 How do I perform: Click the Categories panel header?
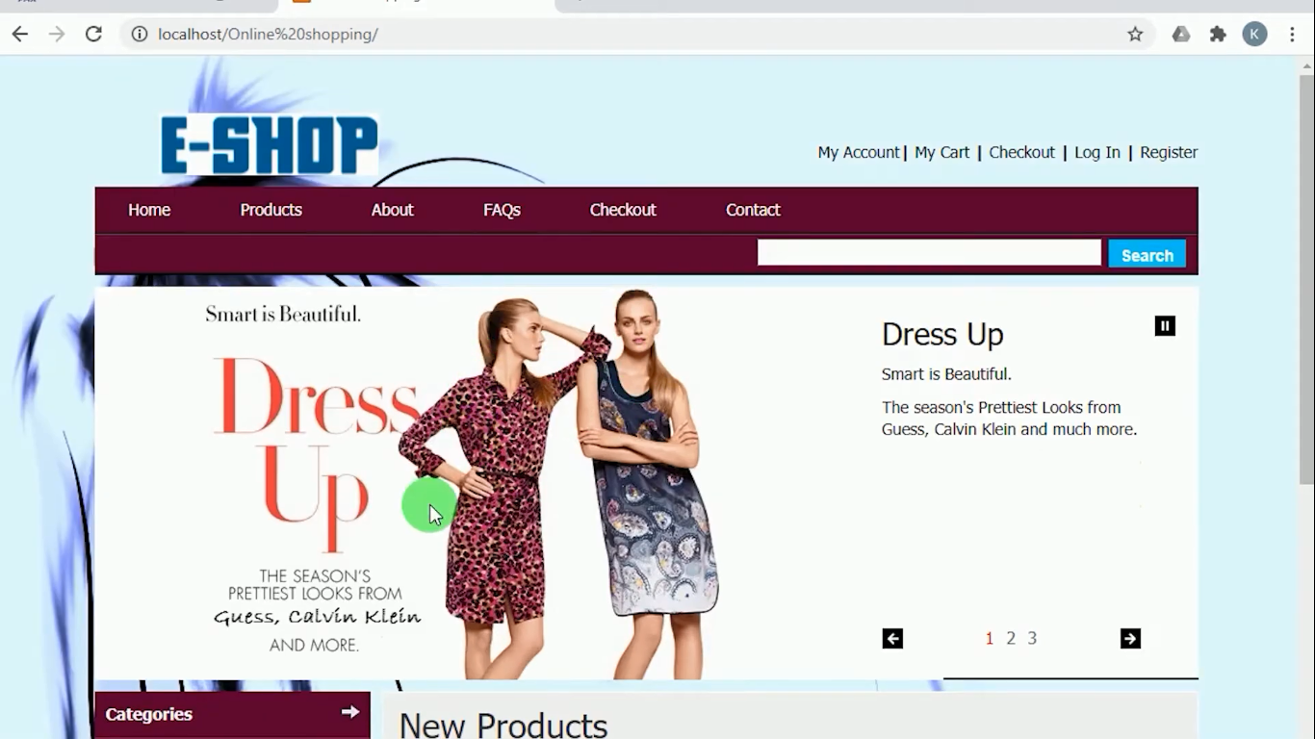pos(232,715)
